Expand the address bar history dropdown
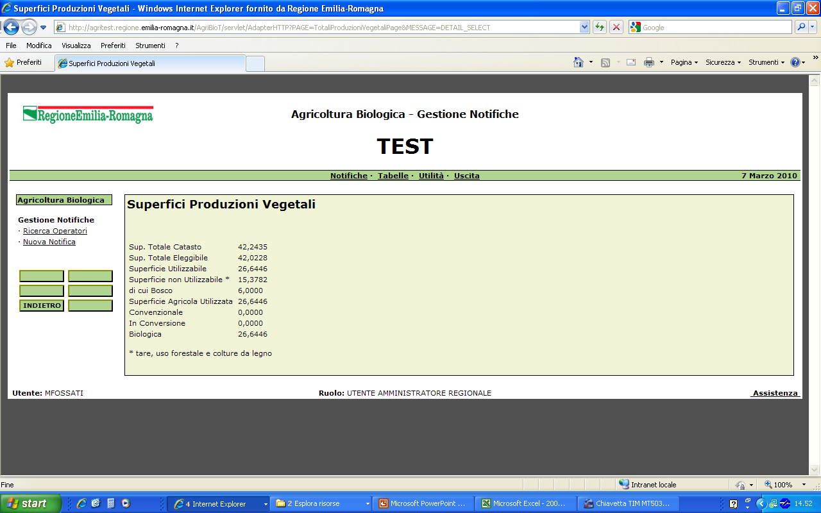The width and height of the screenshot is (821, 513). [584, 28]
